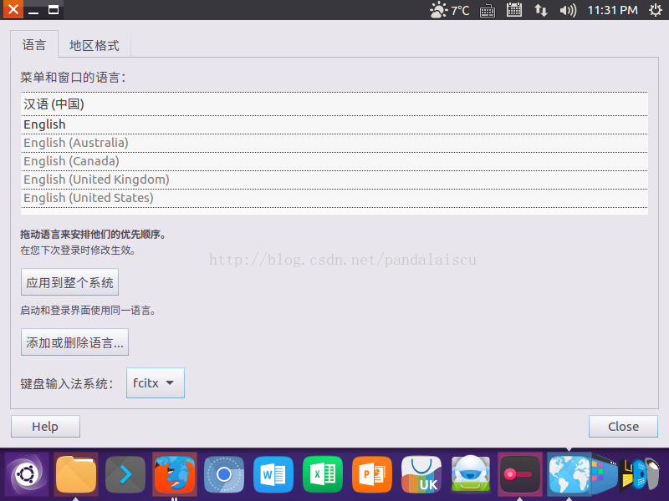Open the blue robot app in dock

471,473
